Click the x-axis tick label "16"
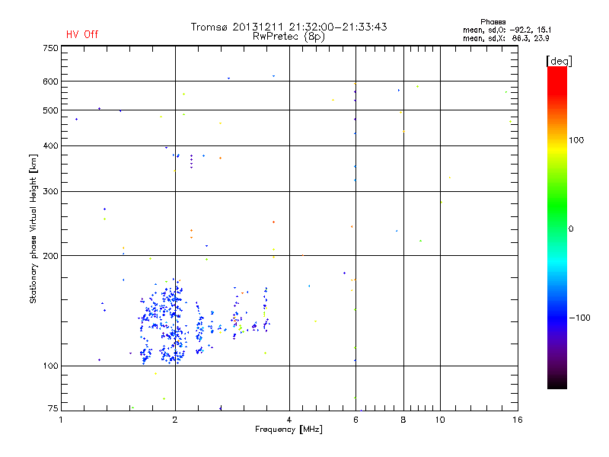This screenshot has width=609, height=457. click(518, 420)
